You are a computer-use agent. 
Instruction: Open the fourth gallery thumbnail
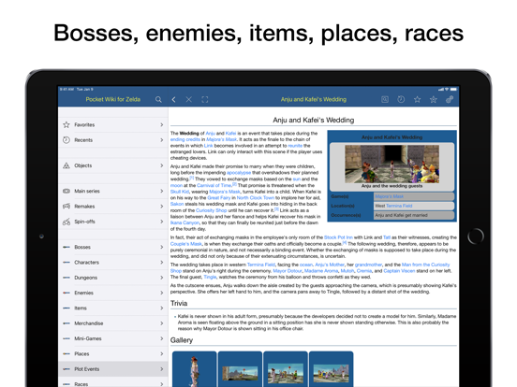click(331, 369)
